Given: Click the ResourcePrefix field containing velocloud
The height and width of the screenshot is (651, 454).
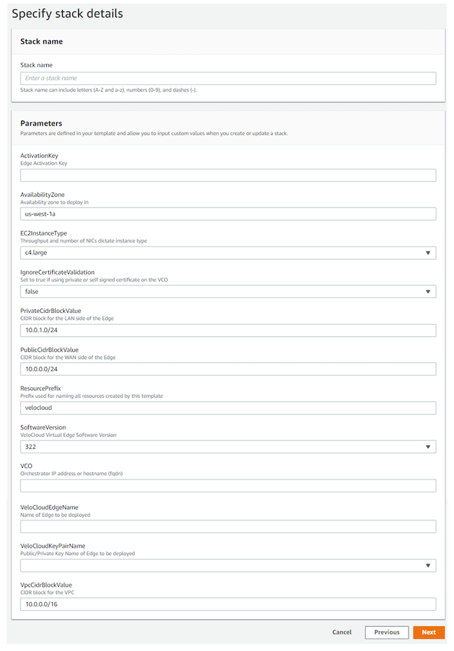Looking at the screenshot, I should [x=228, y=408].
